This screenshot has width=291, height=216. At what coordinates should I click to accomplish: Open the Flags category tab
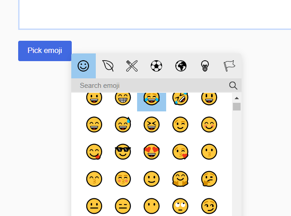click(229, 66)
